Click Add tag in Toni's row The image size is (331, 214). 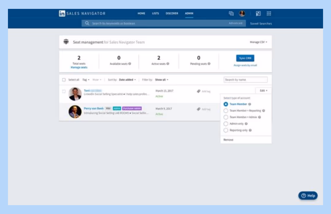[206, 91]
